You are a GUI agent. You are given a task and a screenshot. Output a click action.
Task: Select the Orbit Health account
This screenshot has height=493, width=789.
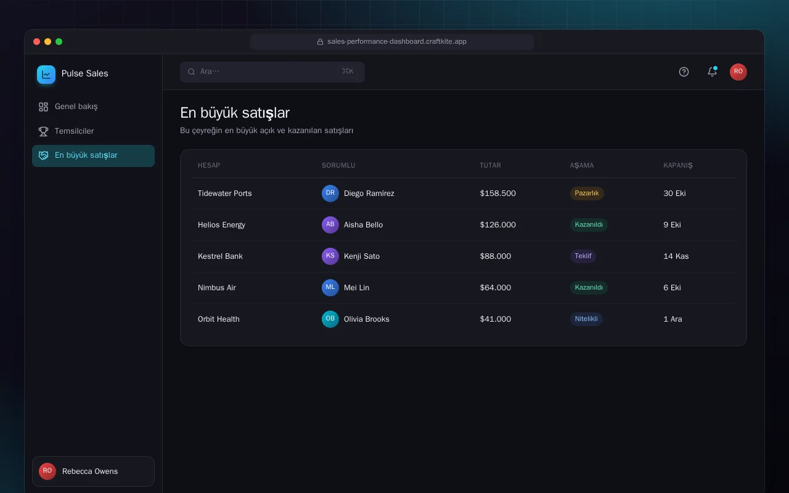tap(219, 319)
